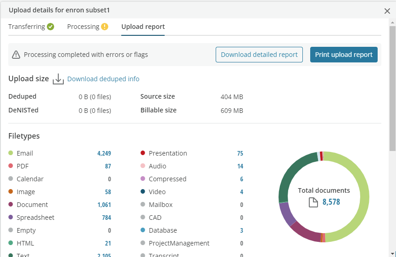The image size is (396, 257).
Task: Click the warning triangle beside processing message
Action: pos(16,55)
